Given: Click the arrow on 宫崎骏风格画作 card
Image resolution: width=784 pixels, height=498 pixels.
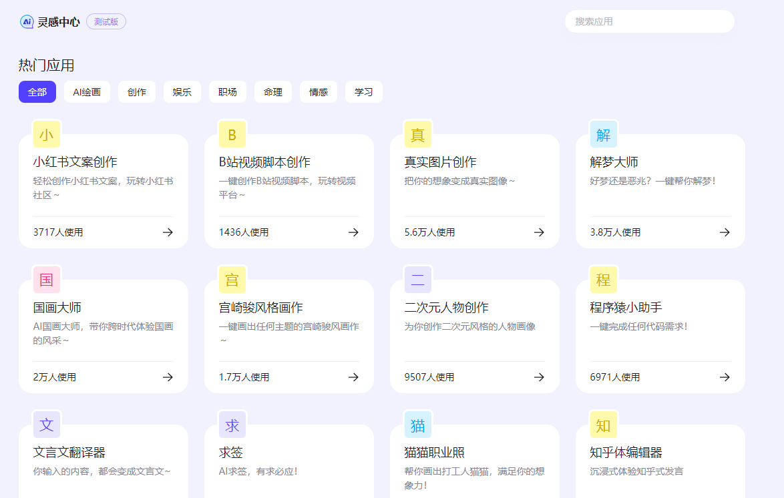Looking at the screenshot, I should [x=353, y=377].
